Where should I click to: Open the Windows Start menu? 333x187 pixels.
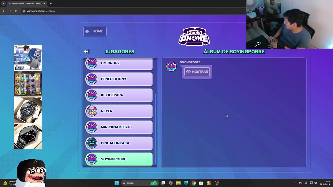117,183
